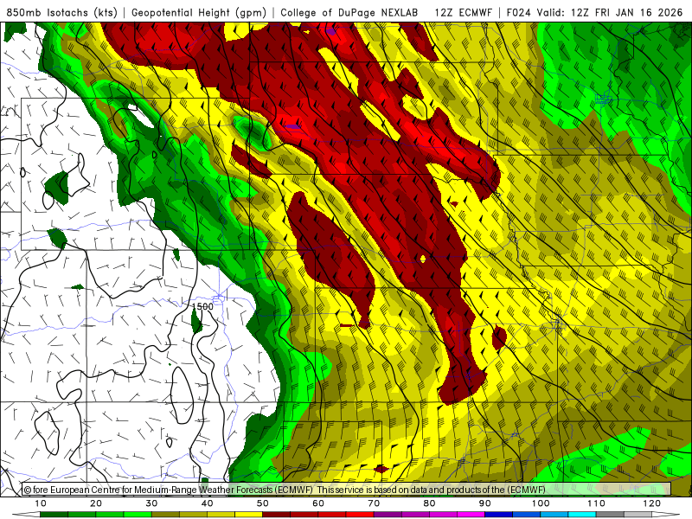Click the '40' value on the color scale
This screenshot has height=519, width=692.
pos(207,503)
